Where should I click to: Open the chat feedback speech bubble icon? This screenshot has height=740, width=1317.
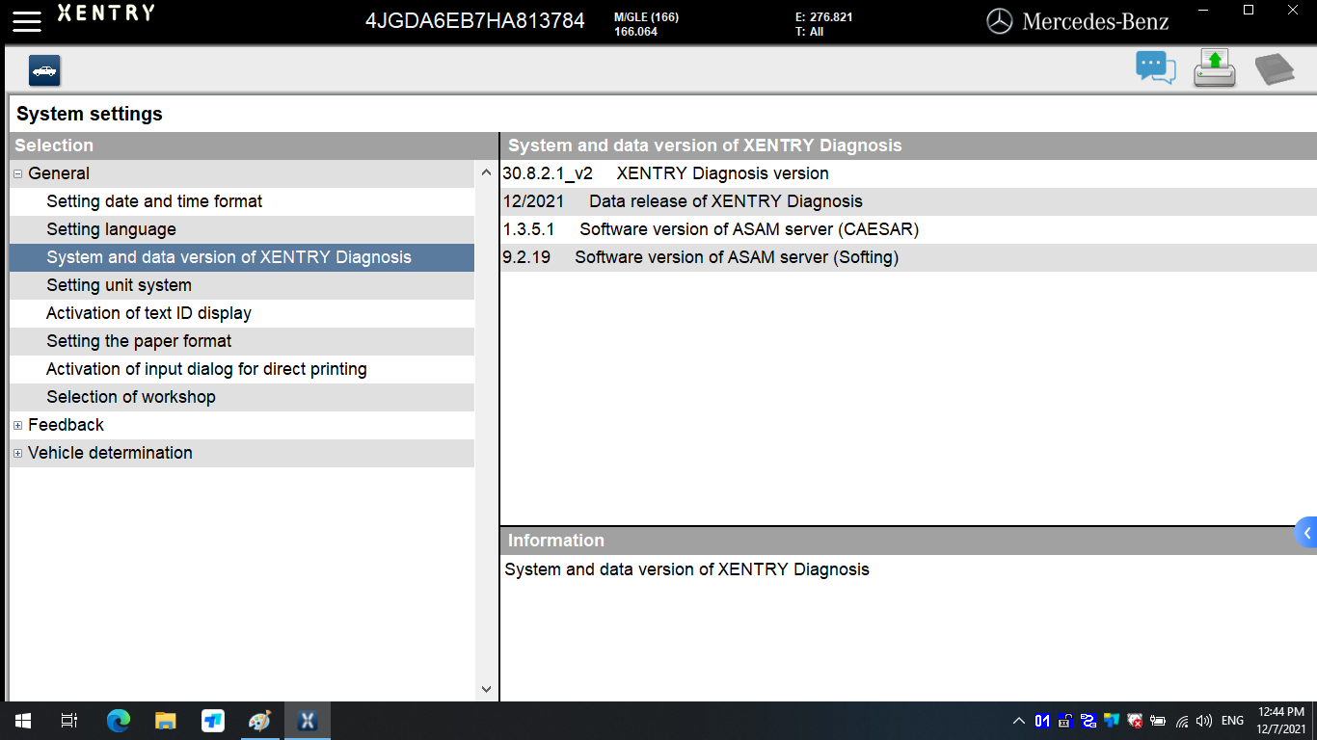1156,68
